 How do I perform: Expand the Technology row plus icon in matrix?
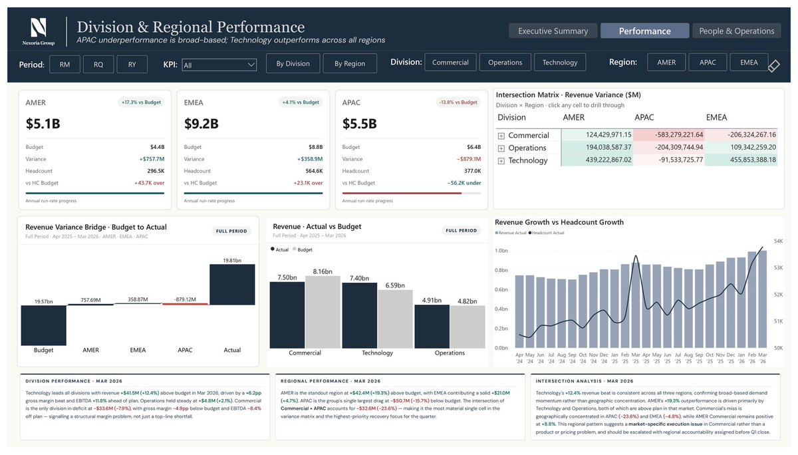(x=501, y=160)
